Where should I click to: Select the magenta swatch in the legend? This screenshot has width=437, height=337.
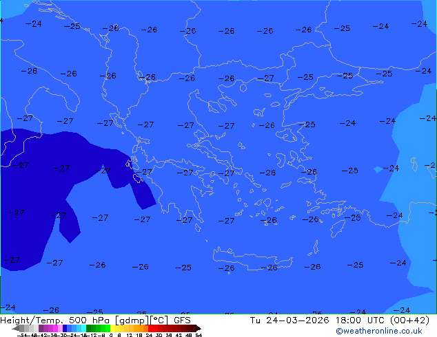click(x=55, y=328)
